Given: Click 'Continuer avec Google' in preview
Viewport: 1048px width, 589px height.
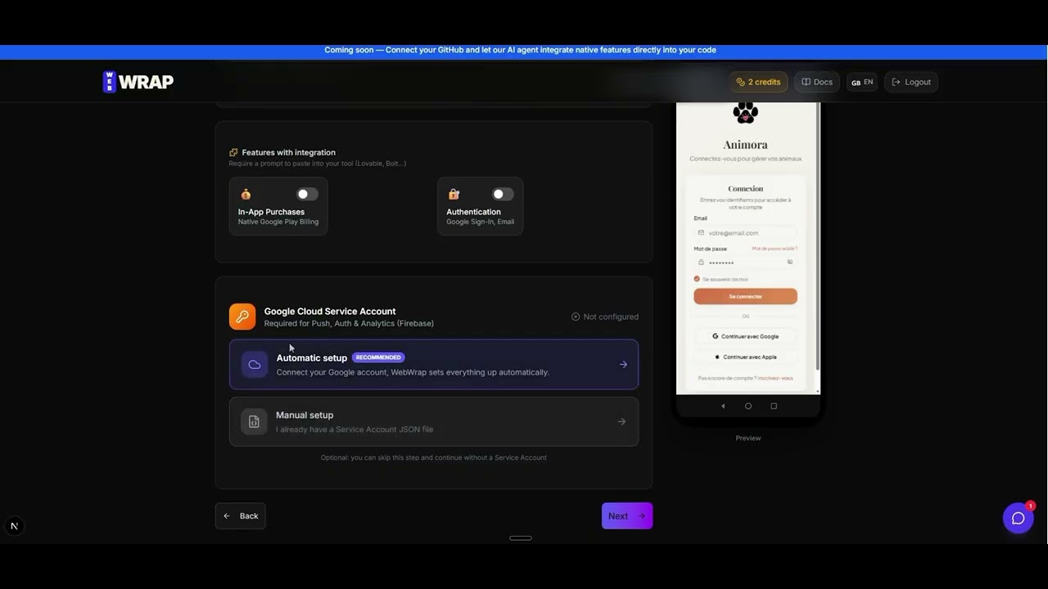Looking at the screenshot, I should 745,336.
